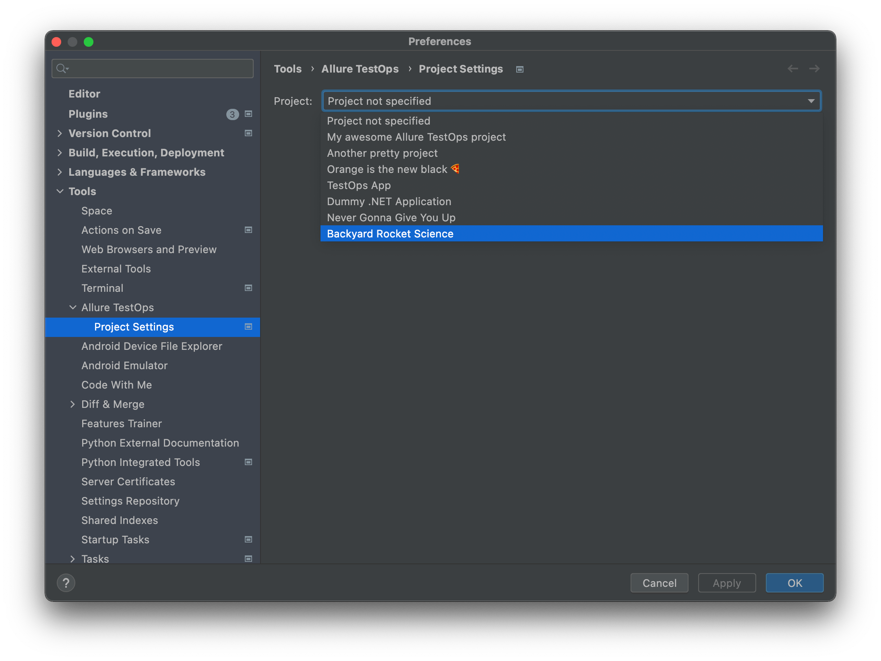Click the window icon beside Actions on Save
Viewport: 881px width, 661px height.
248,230
